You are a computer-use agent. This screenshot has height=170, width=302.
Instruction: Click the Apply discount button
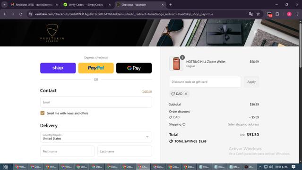click(x=251, y=82)
